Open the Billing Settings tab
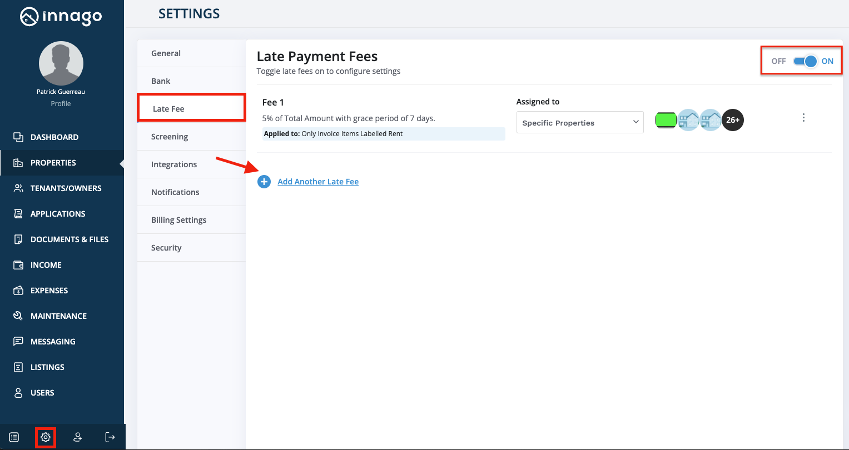 [178, 220]
